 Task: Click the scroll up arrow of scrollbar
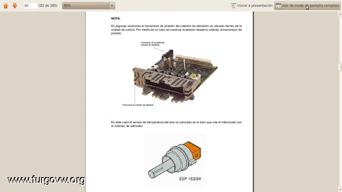(x=340, y=14)
